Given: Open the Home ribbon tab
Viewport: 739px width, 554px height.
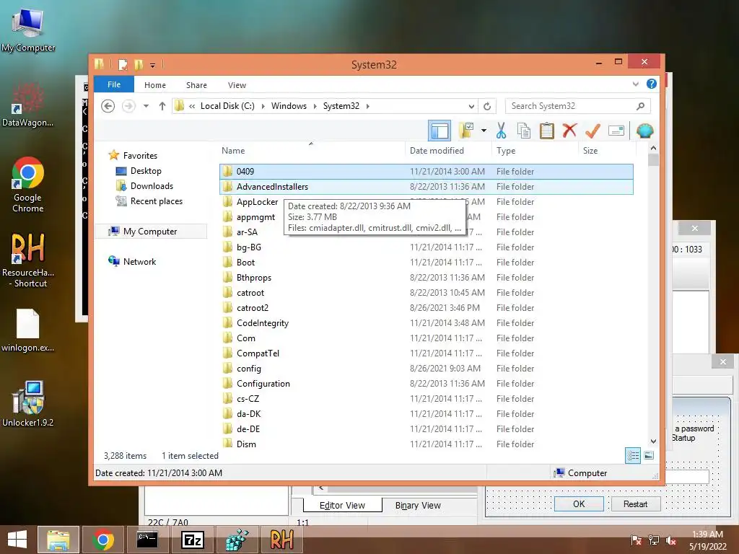Looking at the screenshot, I should click(155, 85).
